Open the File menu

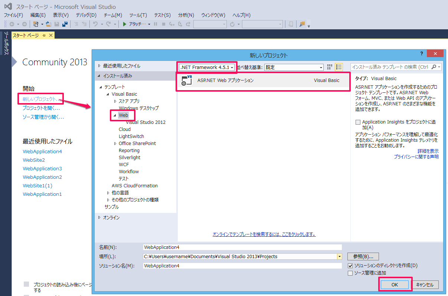[13, 15]
